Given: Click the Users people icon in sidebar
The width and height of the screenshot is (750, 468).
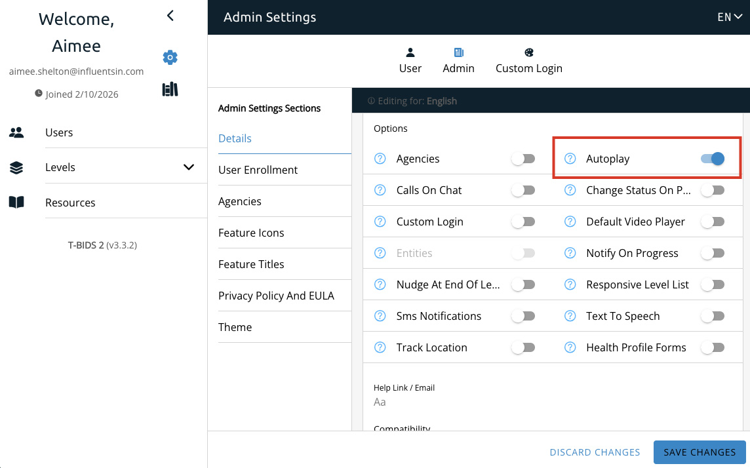Looking at the screenshot, I should [x=16, y=132].
